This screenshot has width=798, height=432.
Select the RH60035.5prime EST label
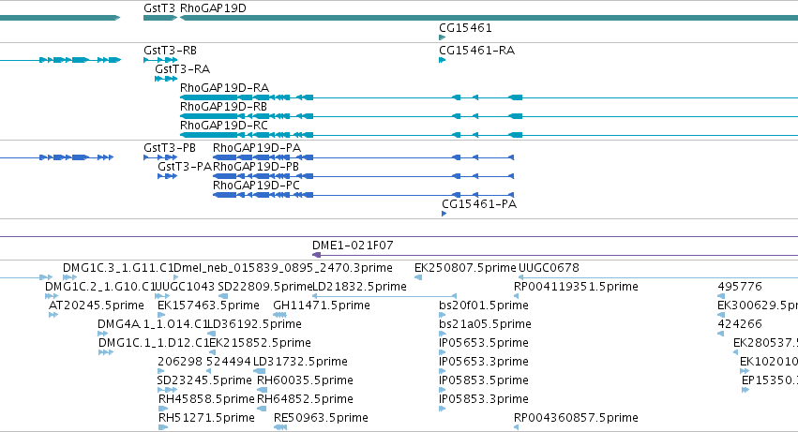305,381
